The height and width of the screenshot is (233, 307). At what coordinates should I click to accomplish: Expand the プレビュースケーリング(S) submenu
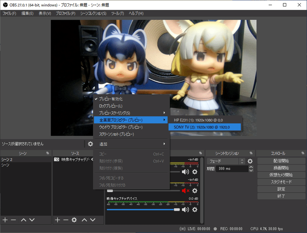(131, 113)
